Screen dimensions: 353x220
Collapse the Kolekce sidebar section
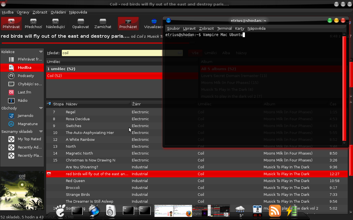[41, 52]
